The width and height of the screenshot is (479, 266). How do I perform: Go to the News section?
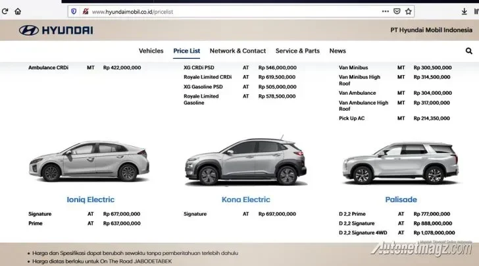coord(338,51)
